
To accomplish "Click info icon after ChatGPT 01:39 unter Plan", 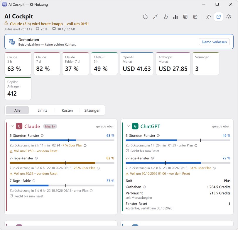I will (196, 145).
